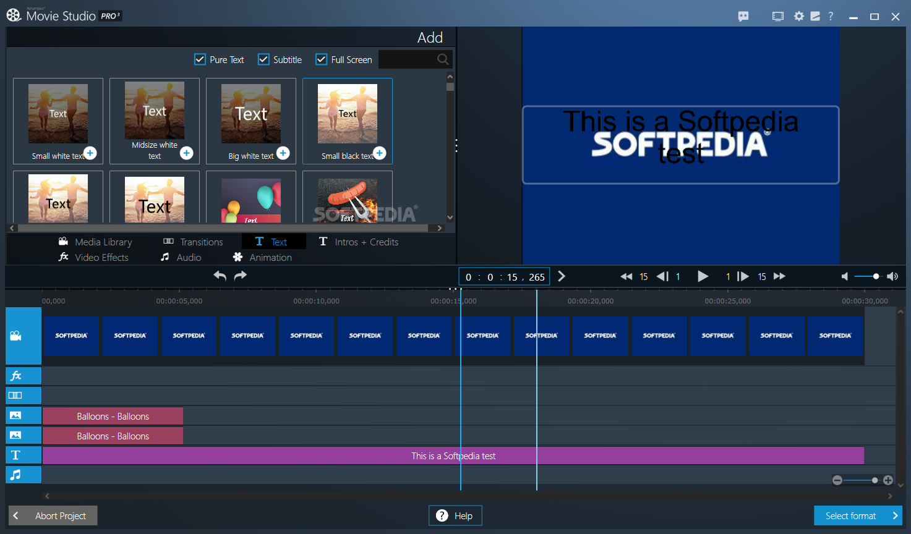Screen dimensions: 911x534
Task: Select the audio track music note icon
Action: pyautogui.click(x=24, y=475)
